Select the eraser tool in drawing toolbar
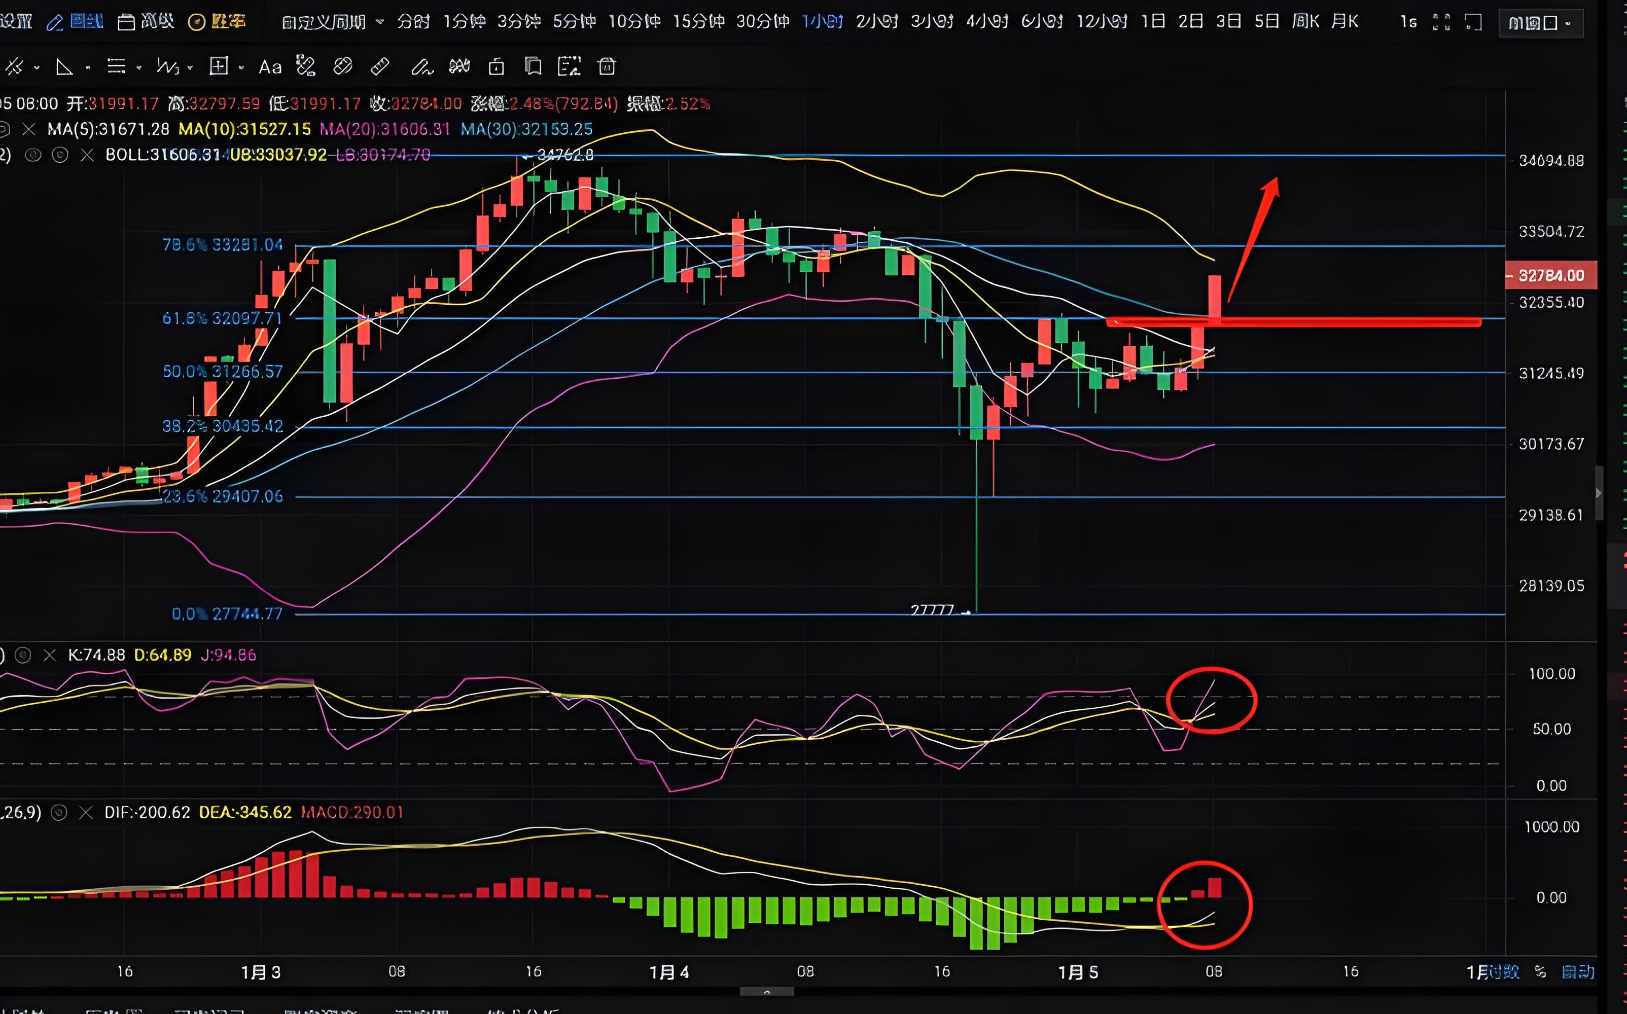The height and width of the screenshot is (1014, 1627). [343, 66]
